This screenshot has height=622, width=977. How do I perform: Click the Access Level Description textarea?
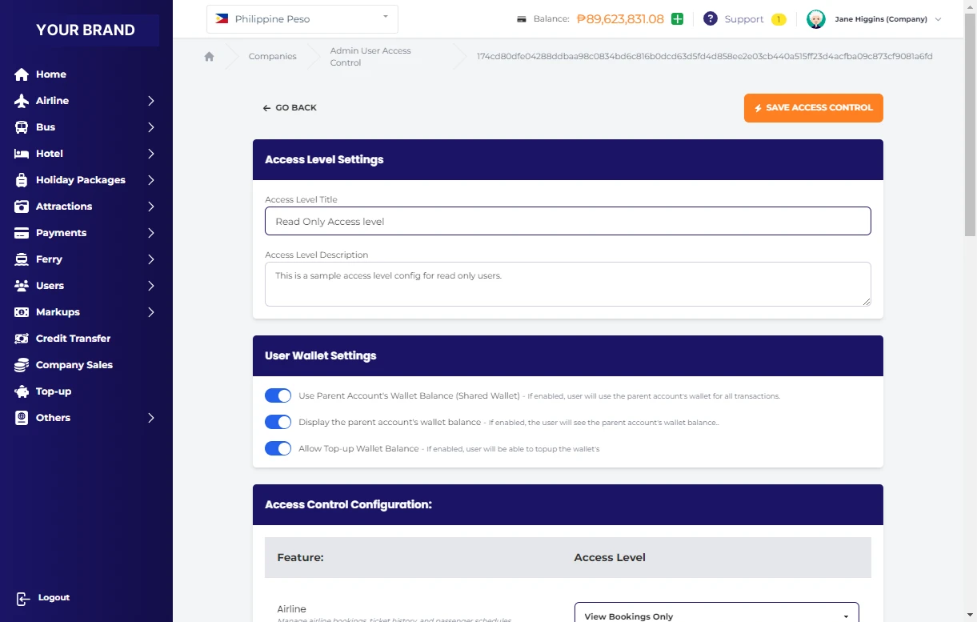[x=567, y=284]
